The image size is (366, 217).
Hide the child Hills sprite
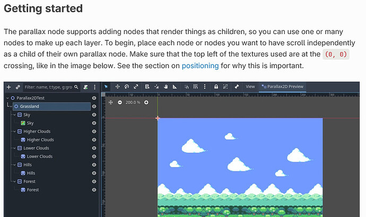pyautogui.click(x=94, y=173)
